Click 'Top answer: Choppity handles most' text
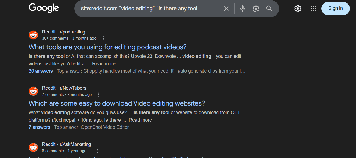Screen dimensions: 356x158 151,71
